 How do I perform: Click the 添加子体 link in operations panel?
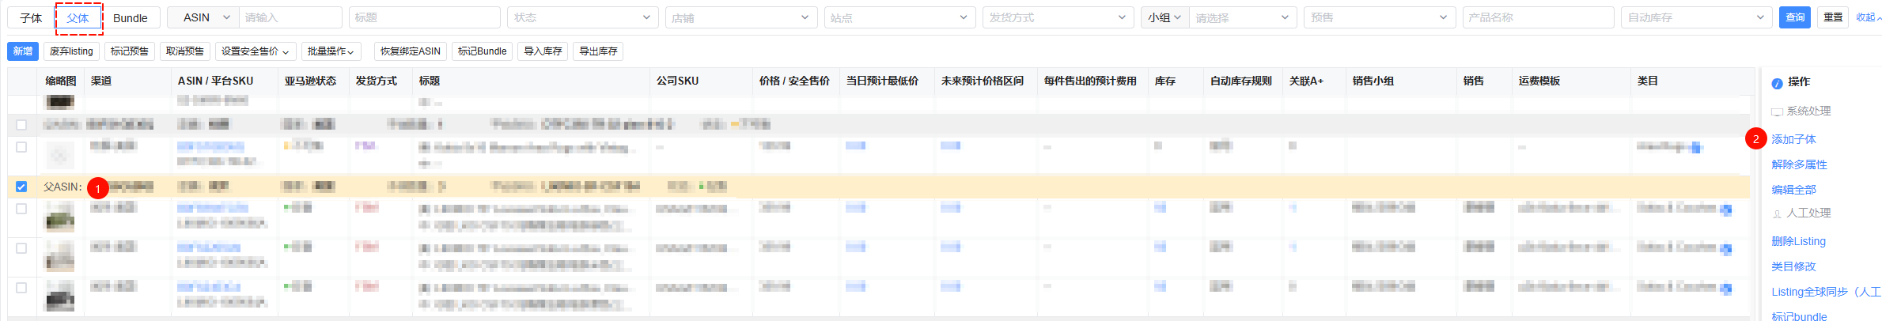point(1793,139)
